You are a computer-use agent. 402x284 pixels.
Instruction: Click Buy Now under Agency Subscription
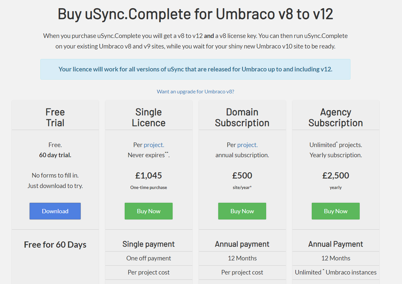(335, 211)
